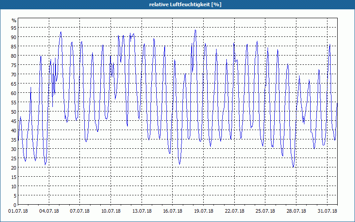Click the y-axis label '30'

tap(14, 149)
